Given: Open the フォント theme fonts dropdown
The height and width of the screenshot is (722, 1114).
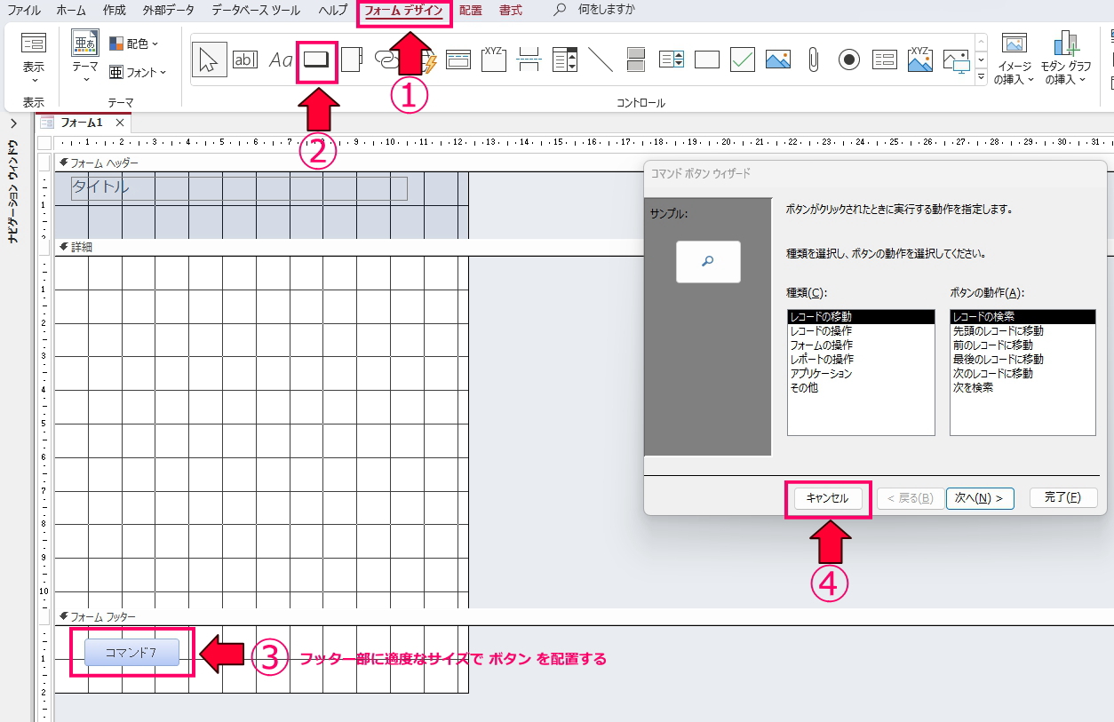Looking at the screenshot, I should pyautogui.click(x=138, y=72).
